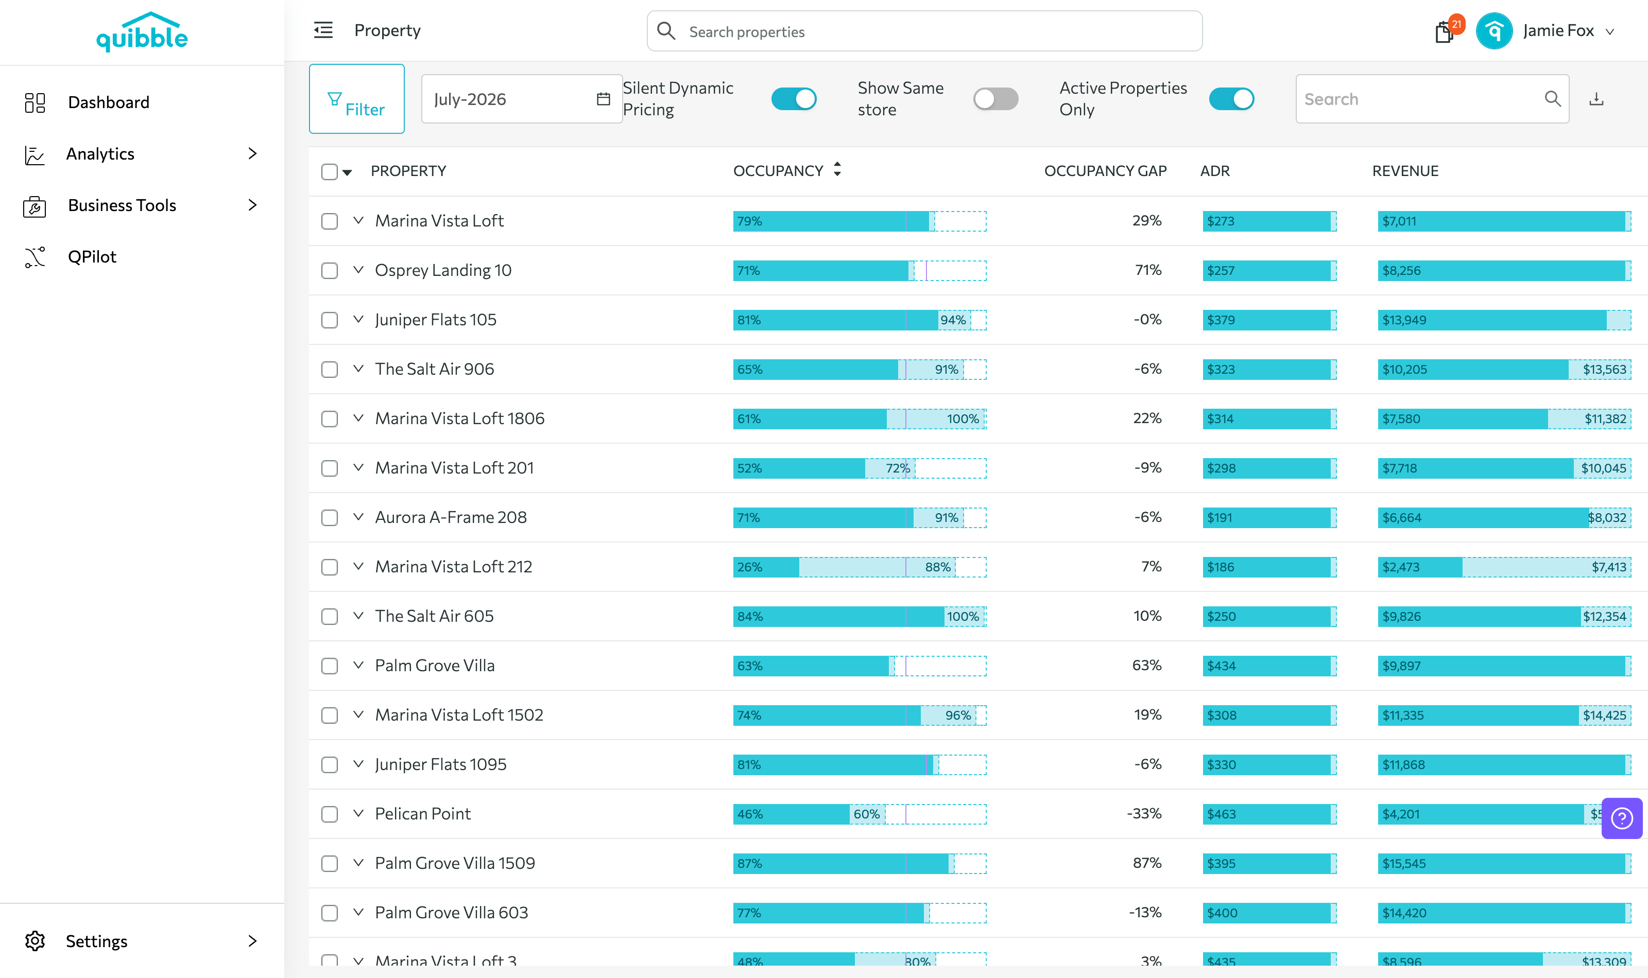Focus the Search properties field
The width and height of the screenshot is (1648, 978).
924,31
